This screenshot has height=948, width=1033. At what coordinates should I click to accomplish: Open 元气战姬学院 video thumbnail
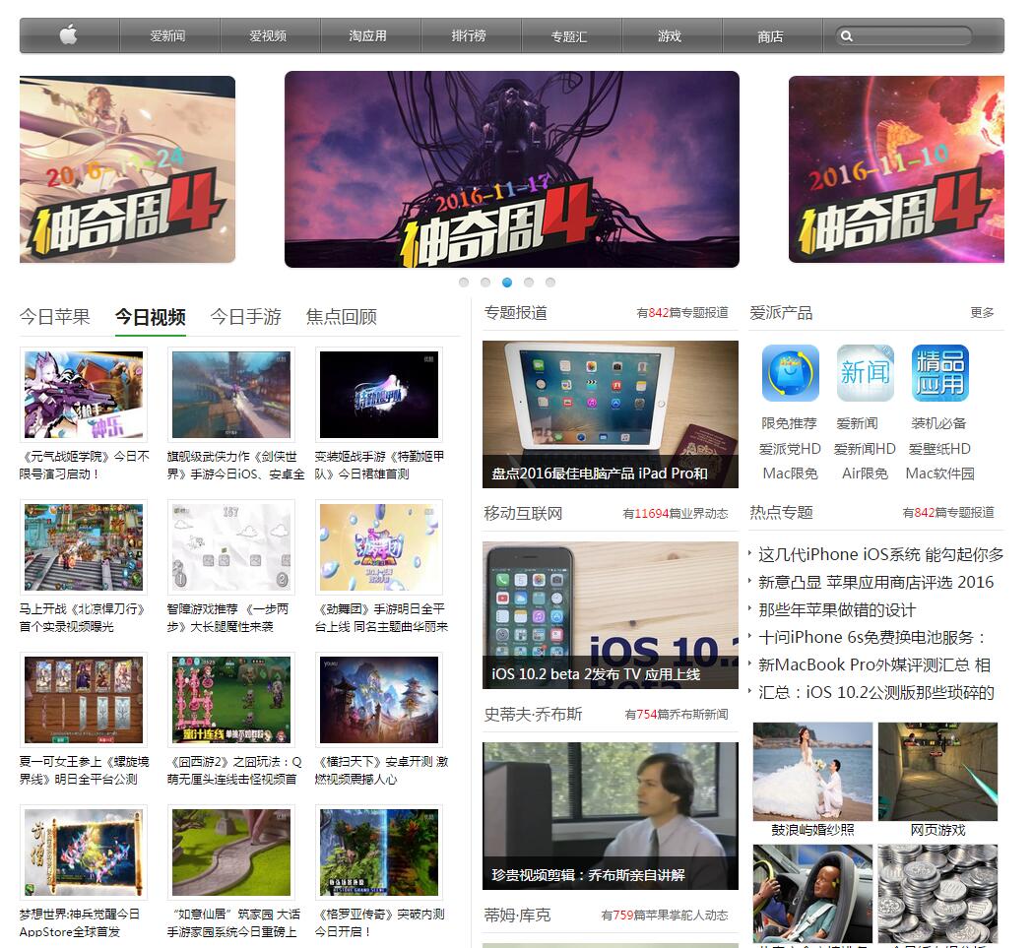click(84, 395)
